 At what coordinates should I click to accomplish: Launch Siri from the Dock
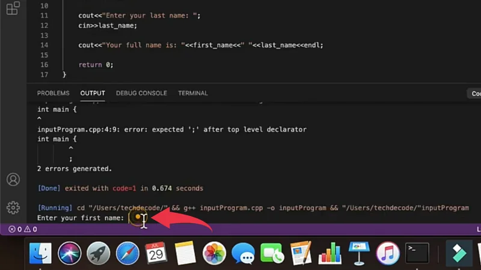70,253
